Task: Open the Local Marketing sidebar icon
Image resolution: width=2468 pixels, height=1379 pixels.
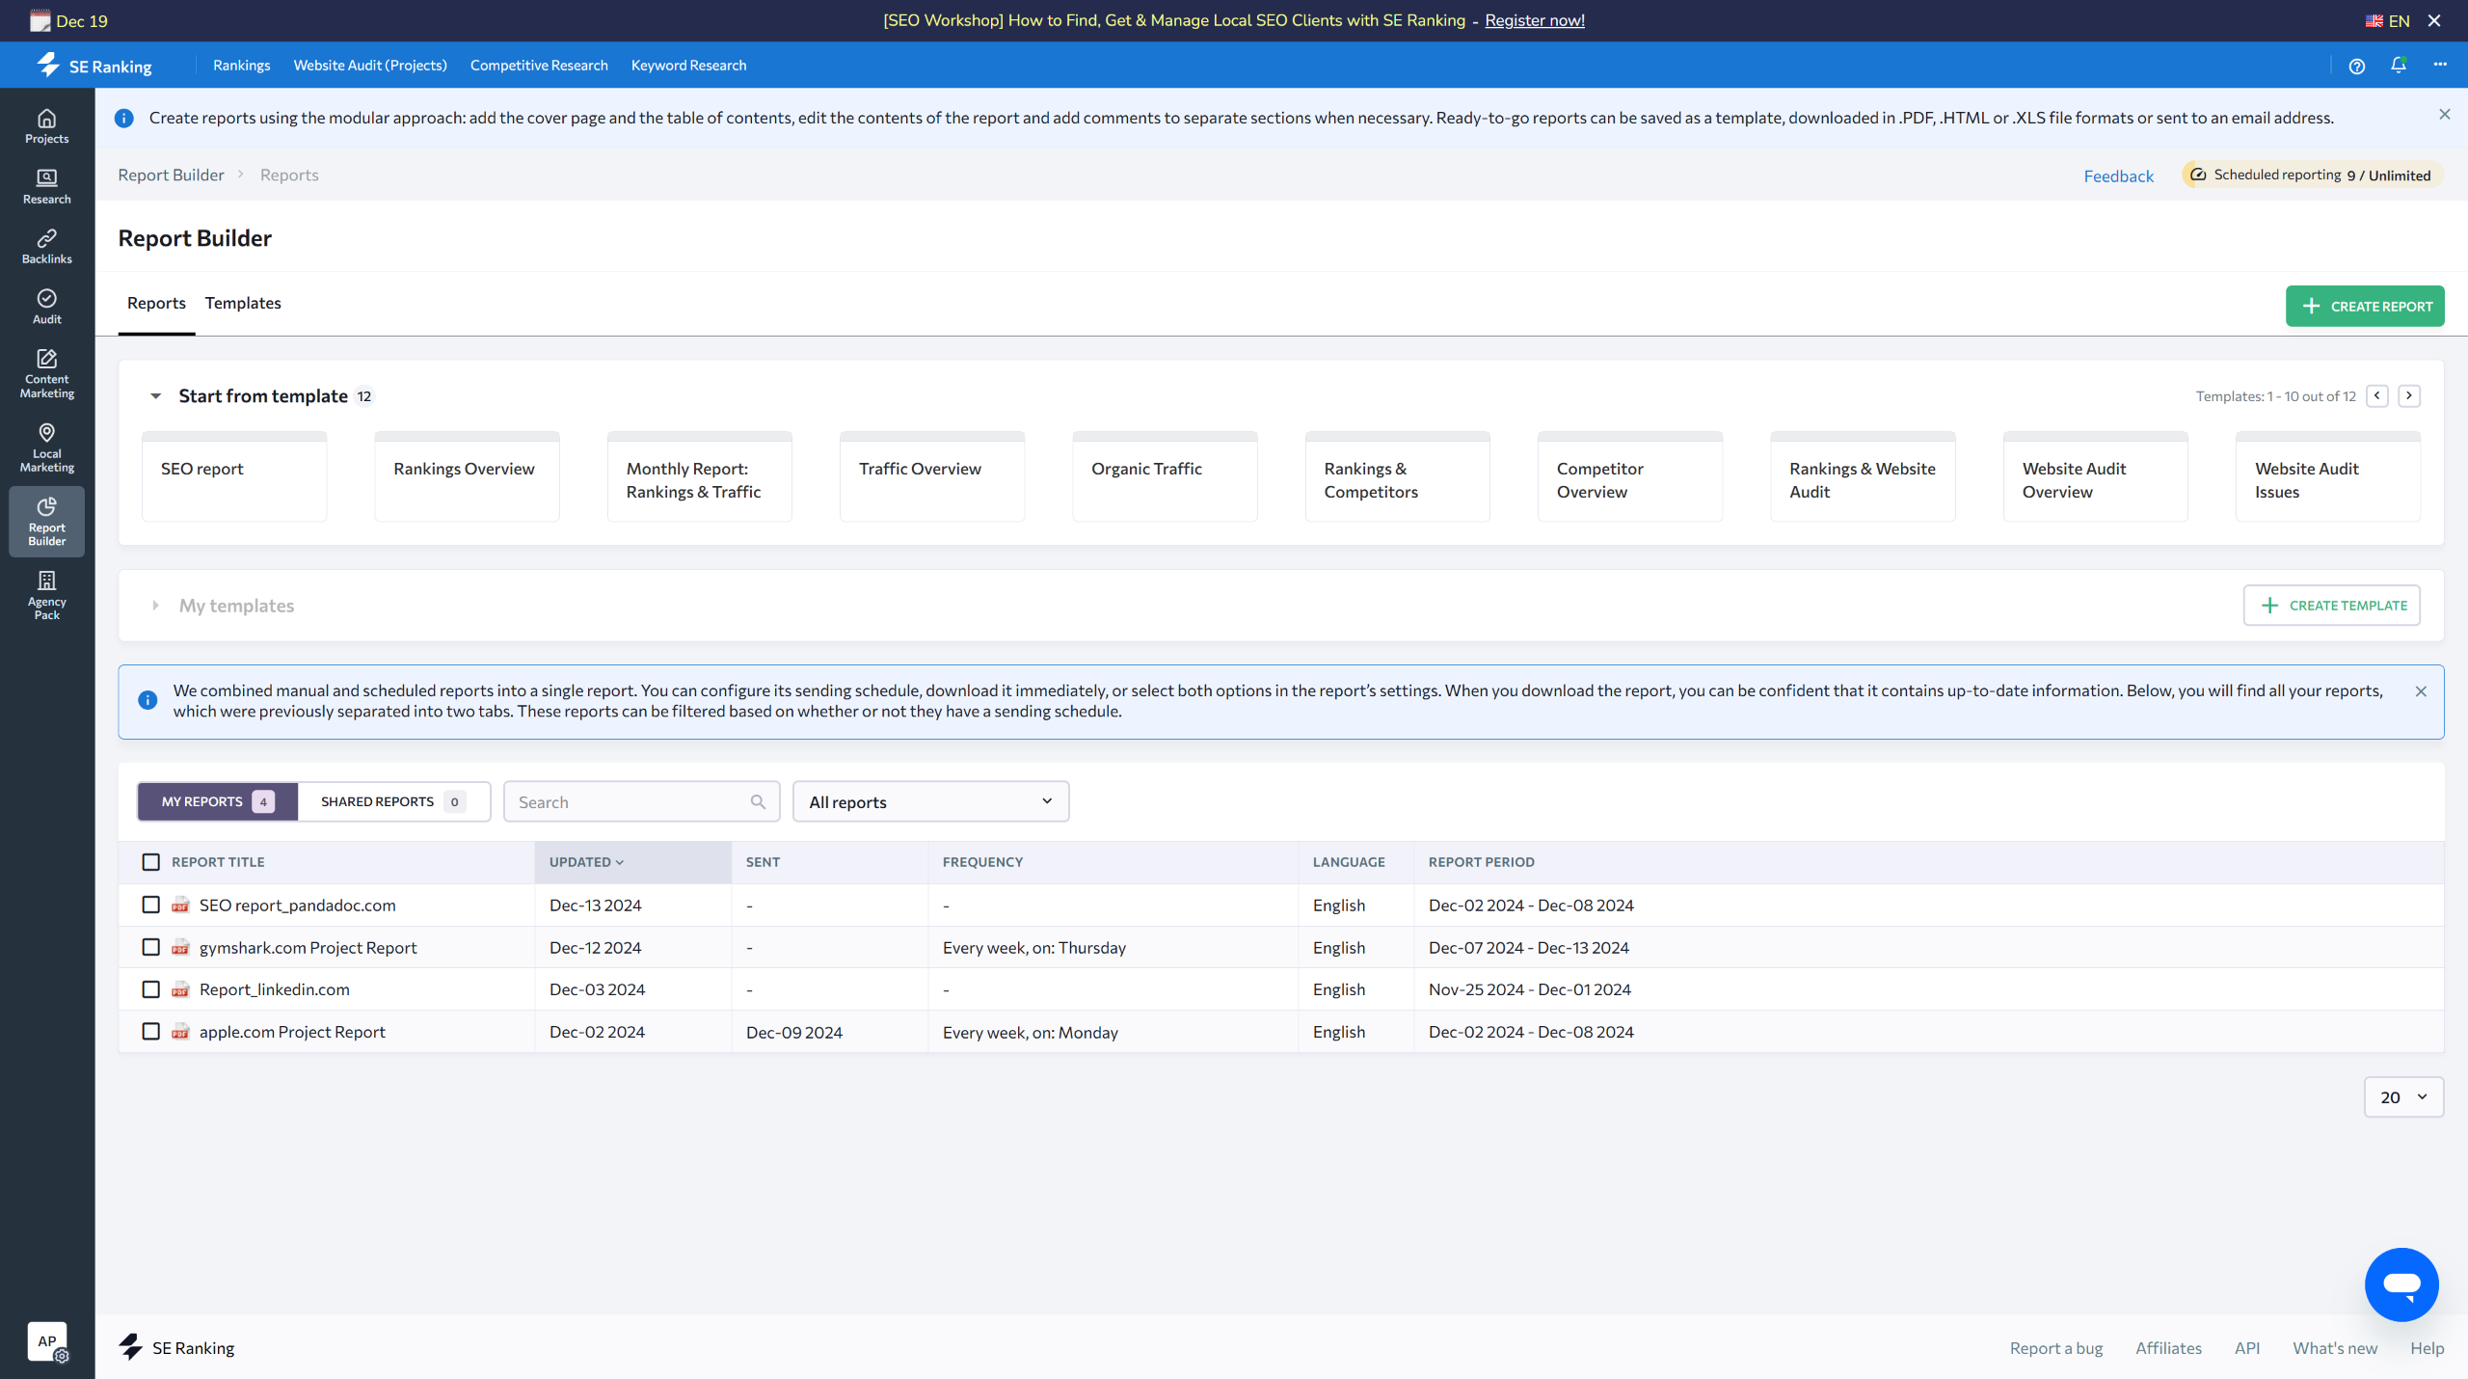Action: (46, 446)
